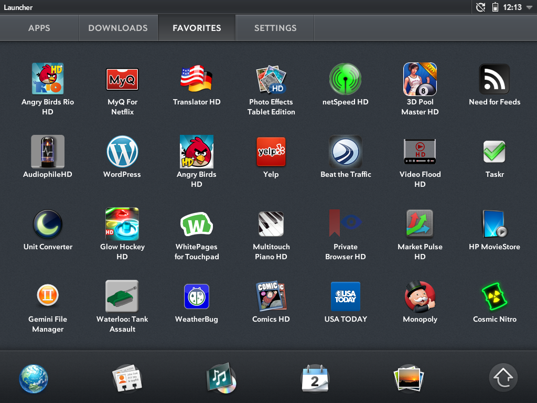Open the SETTINGS tab
Viewport: 537px width, 403px height.
coord(275,28)
